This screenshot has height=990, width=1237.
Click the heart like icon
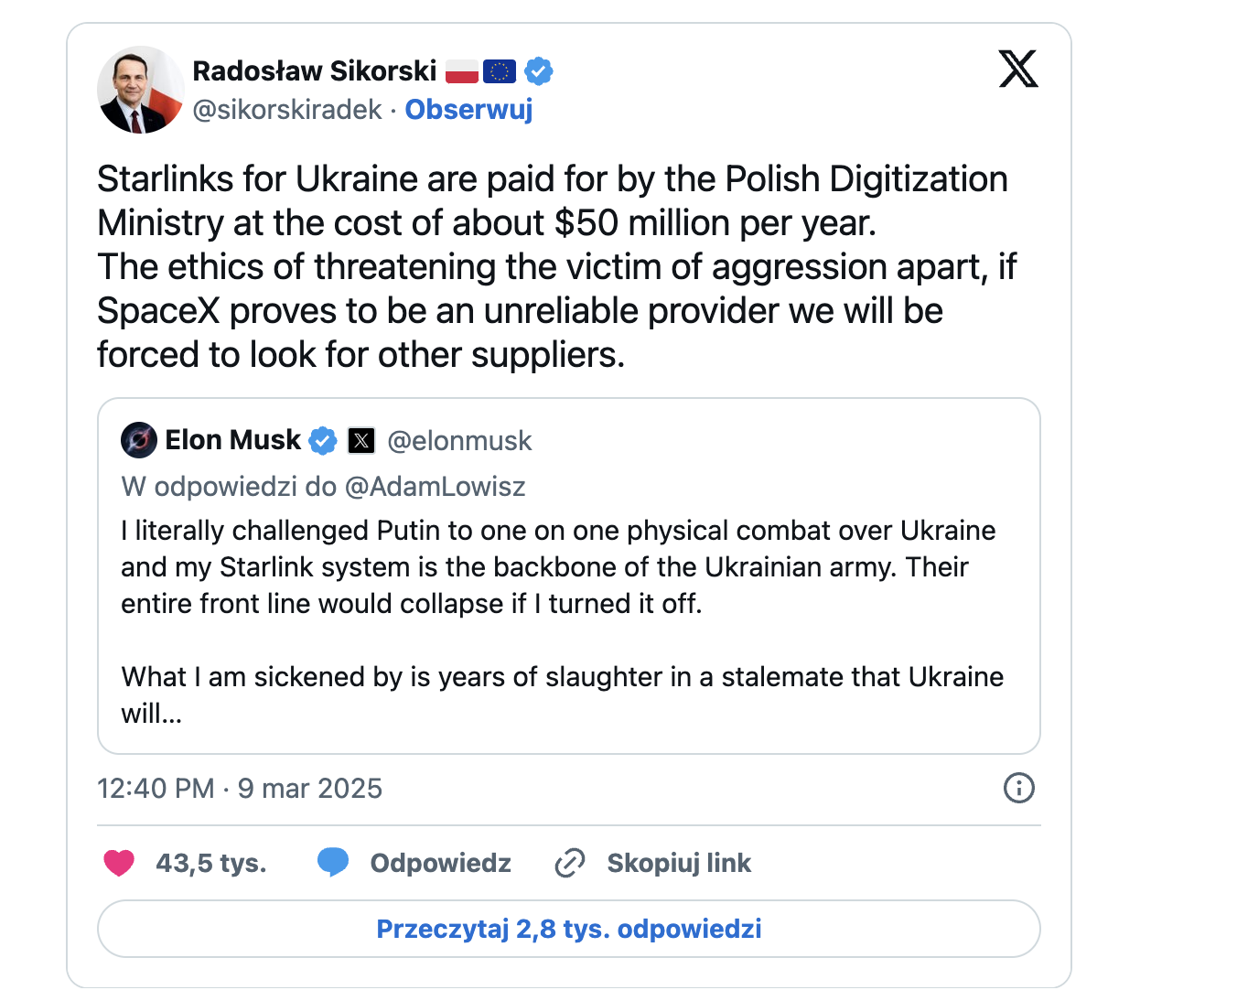[119, 863]
